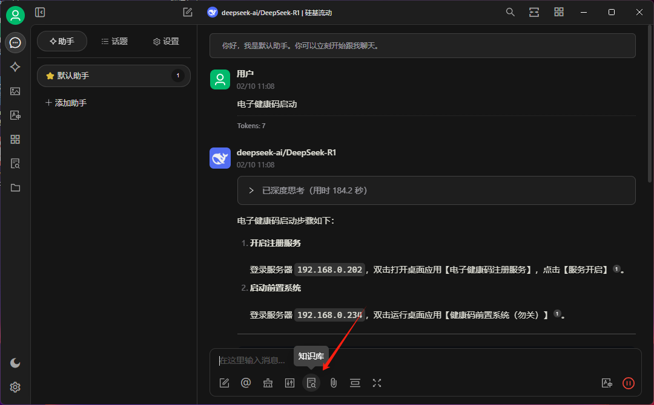Click heading 启动前置系统
Screen dimensions: 654x405
point(276,288)
